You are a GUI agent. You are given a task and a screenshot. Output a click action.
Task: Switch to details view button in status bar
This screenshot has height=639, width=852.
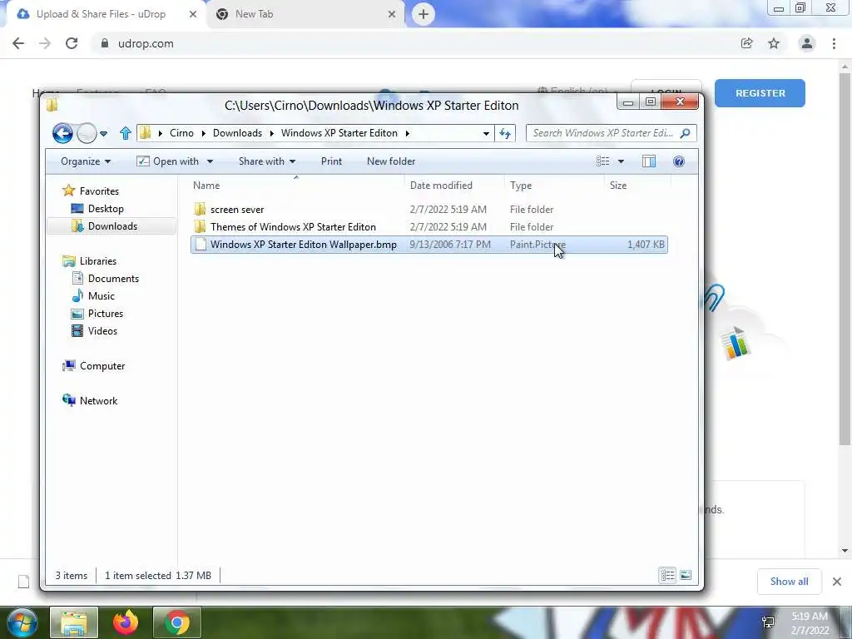tap(668, 575)
